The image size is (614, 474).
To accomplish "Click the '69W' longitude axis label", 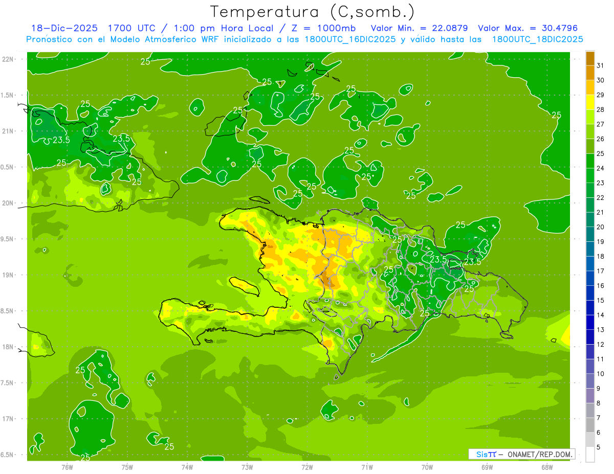I will (x=487, y=467).
